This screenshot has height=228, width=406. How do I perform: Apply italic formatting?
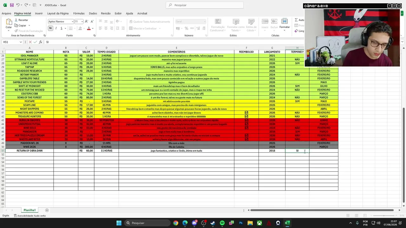click(x=56, y=28)
